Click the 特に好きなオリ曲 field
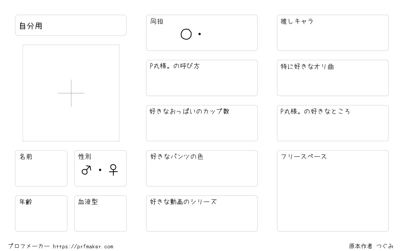The width and height of the screenshot is (402, 251). click(333, 78)
